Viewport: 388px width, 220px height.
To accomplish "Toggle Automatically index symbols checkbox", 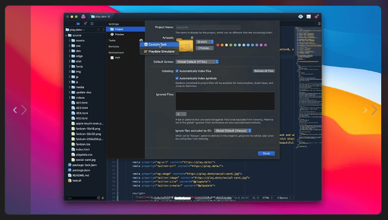I will pyautogui.click(x=177, y=78).
